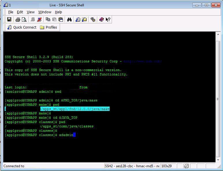Click the Quick Connect button
Image resolution: width=223 pixels, height=171 pixels.
(22, 27)
